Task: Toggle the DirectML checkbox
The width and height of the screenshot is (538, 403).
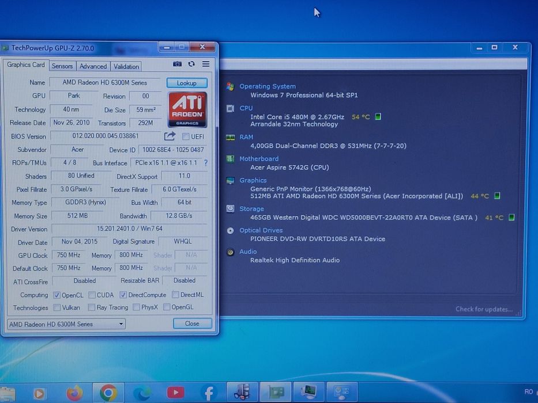Action: point(175,295)
